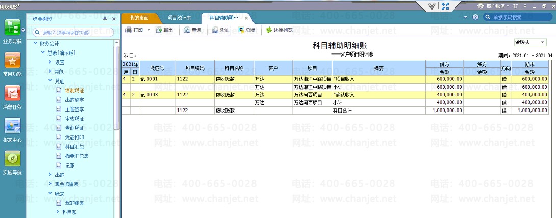The height and width of the screenshot is (218, 556).
Task: Click the *项目收入 summary cell
Action: click(378, 79)
